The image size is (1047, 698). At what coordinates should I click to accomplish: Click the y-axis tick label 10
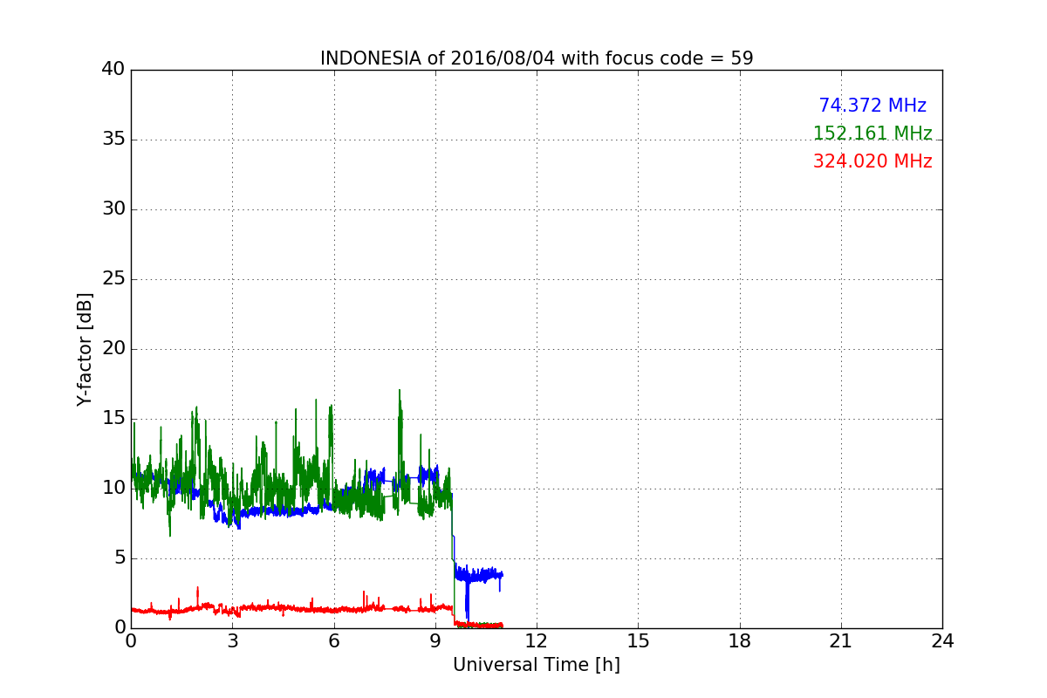click(x=113, y=488)
